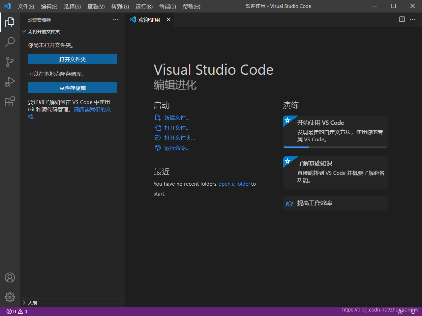This screenshot has height=316, width=422.
Task: Click the 克隆存储库 button
Action: (x=73, y=88)
